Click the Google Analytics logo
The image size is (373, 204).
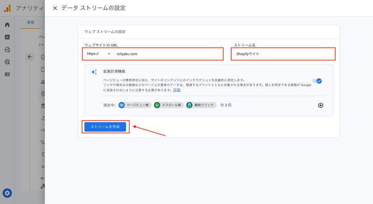7,8
